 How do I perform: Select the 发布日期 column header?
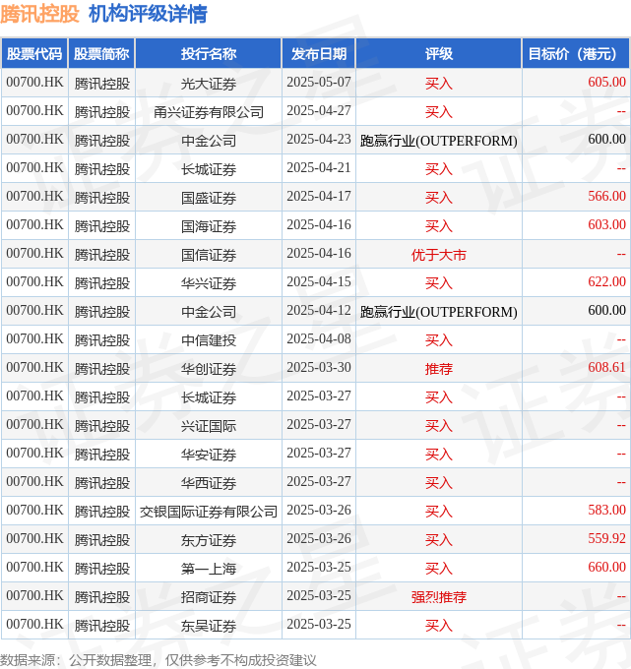pyautogui.click(x=319, y=54)
